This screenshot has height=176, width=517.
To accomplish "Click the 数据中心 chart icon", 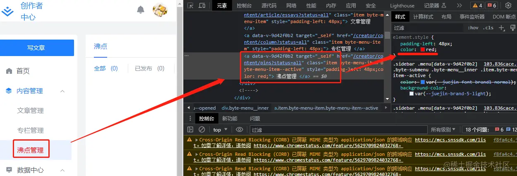I will pos(9,170).
